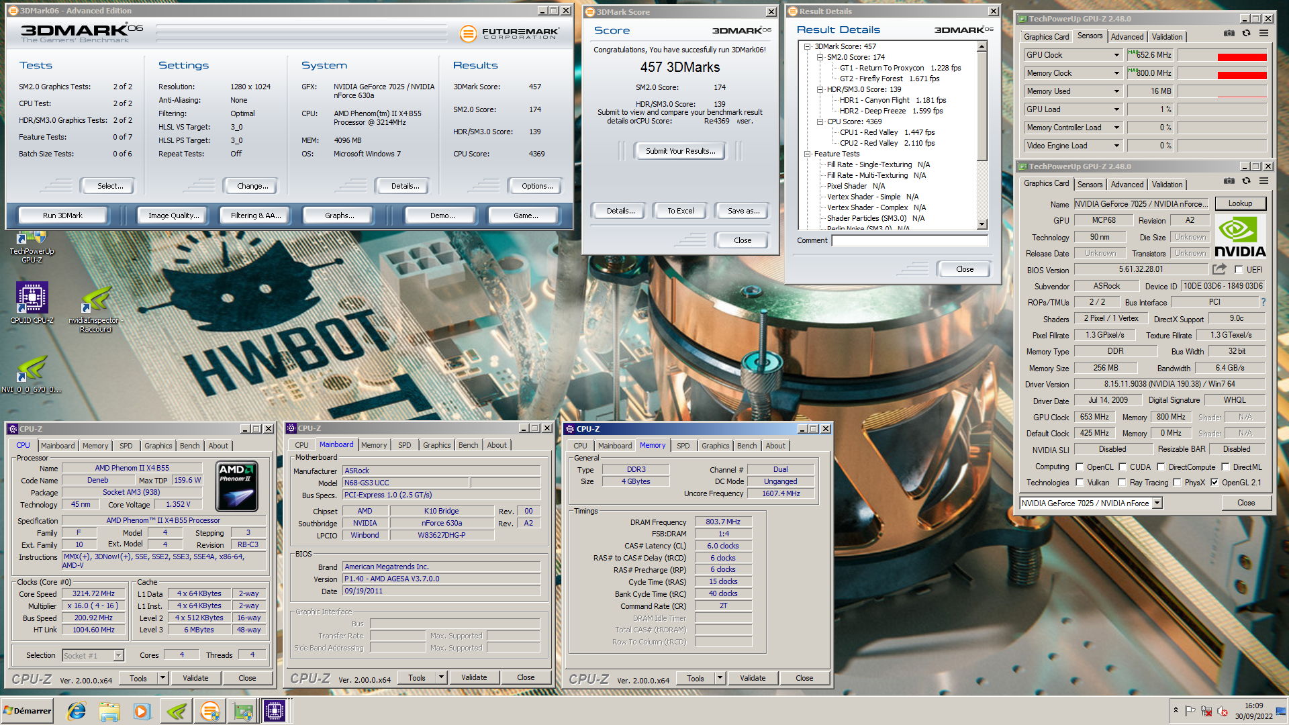Open Internet Explorer from taskbar
Screen dimensions: 1289x725
click(77, 711)
